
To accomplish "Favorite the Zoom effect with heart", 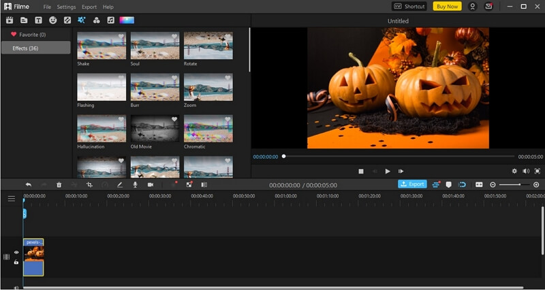I will click(228, 78).
